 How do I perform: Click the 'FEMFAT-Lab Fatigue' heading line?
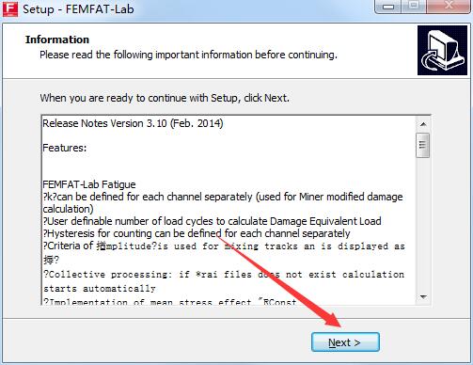tap(89, 184)
